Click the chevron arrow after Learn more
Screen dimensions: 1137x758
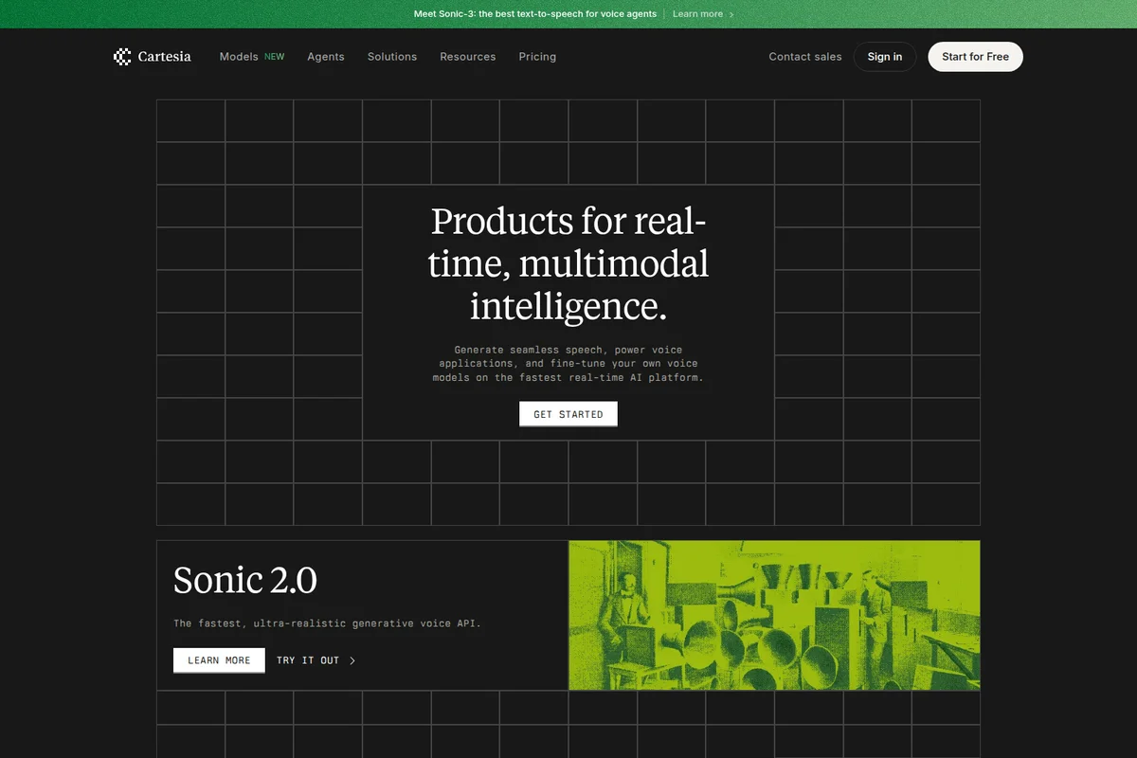click(x=731, y=14)
